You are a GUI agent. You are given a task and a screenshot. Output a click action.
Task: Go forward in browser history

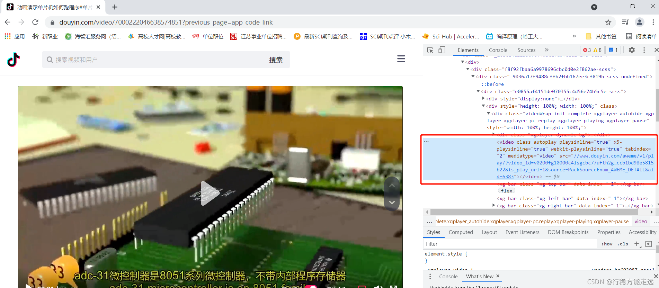[21, 22]
